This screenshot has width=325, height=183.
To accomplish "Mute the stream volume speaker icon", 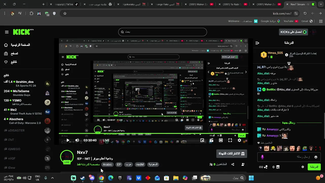I will 77,140.
